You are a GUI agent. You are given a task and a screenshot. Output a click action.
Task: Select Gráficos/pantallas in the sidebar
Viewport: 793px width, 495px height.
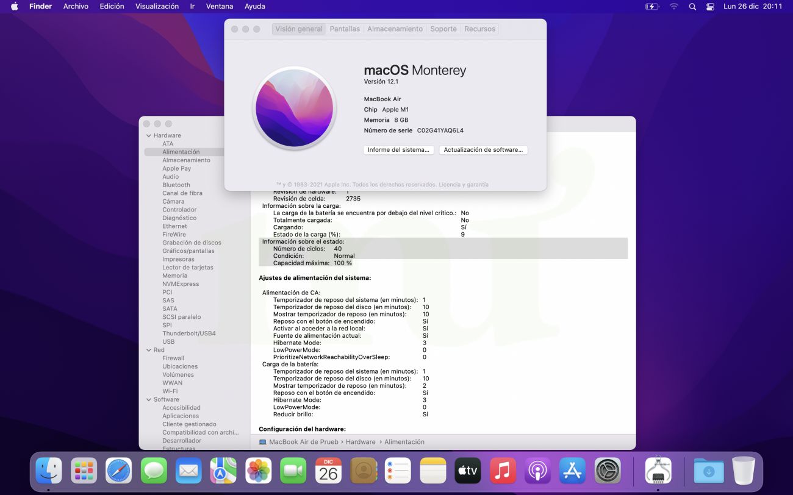tap(188, 251)
